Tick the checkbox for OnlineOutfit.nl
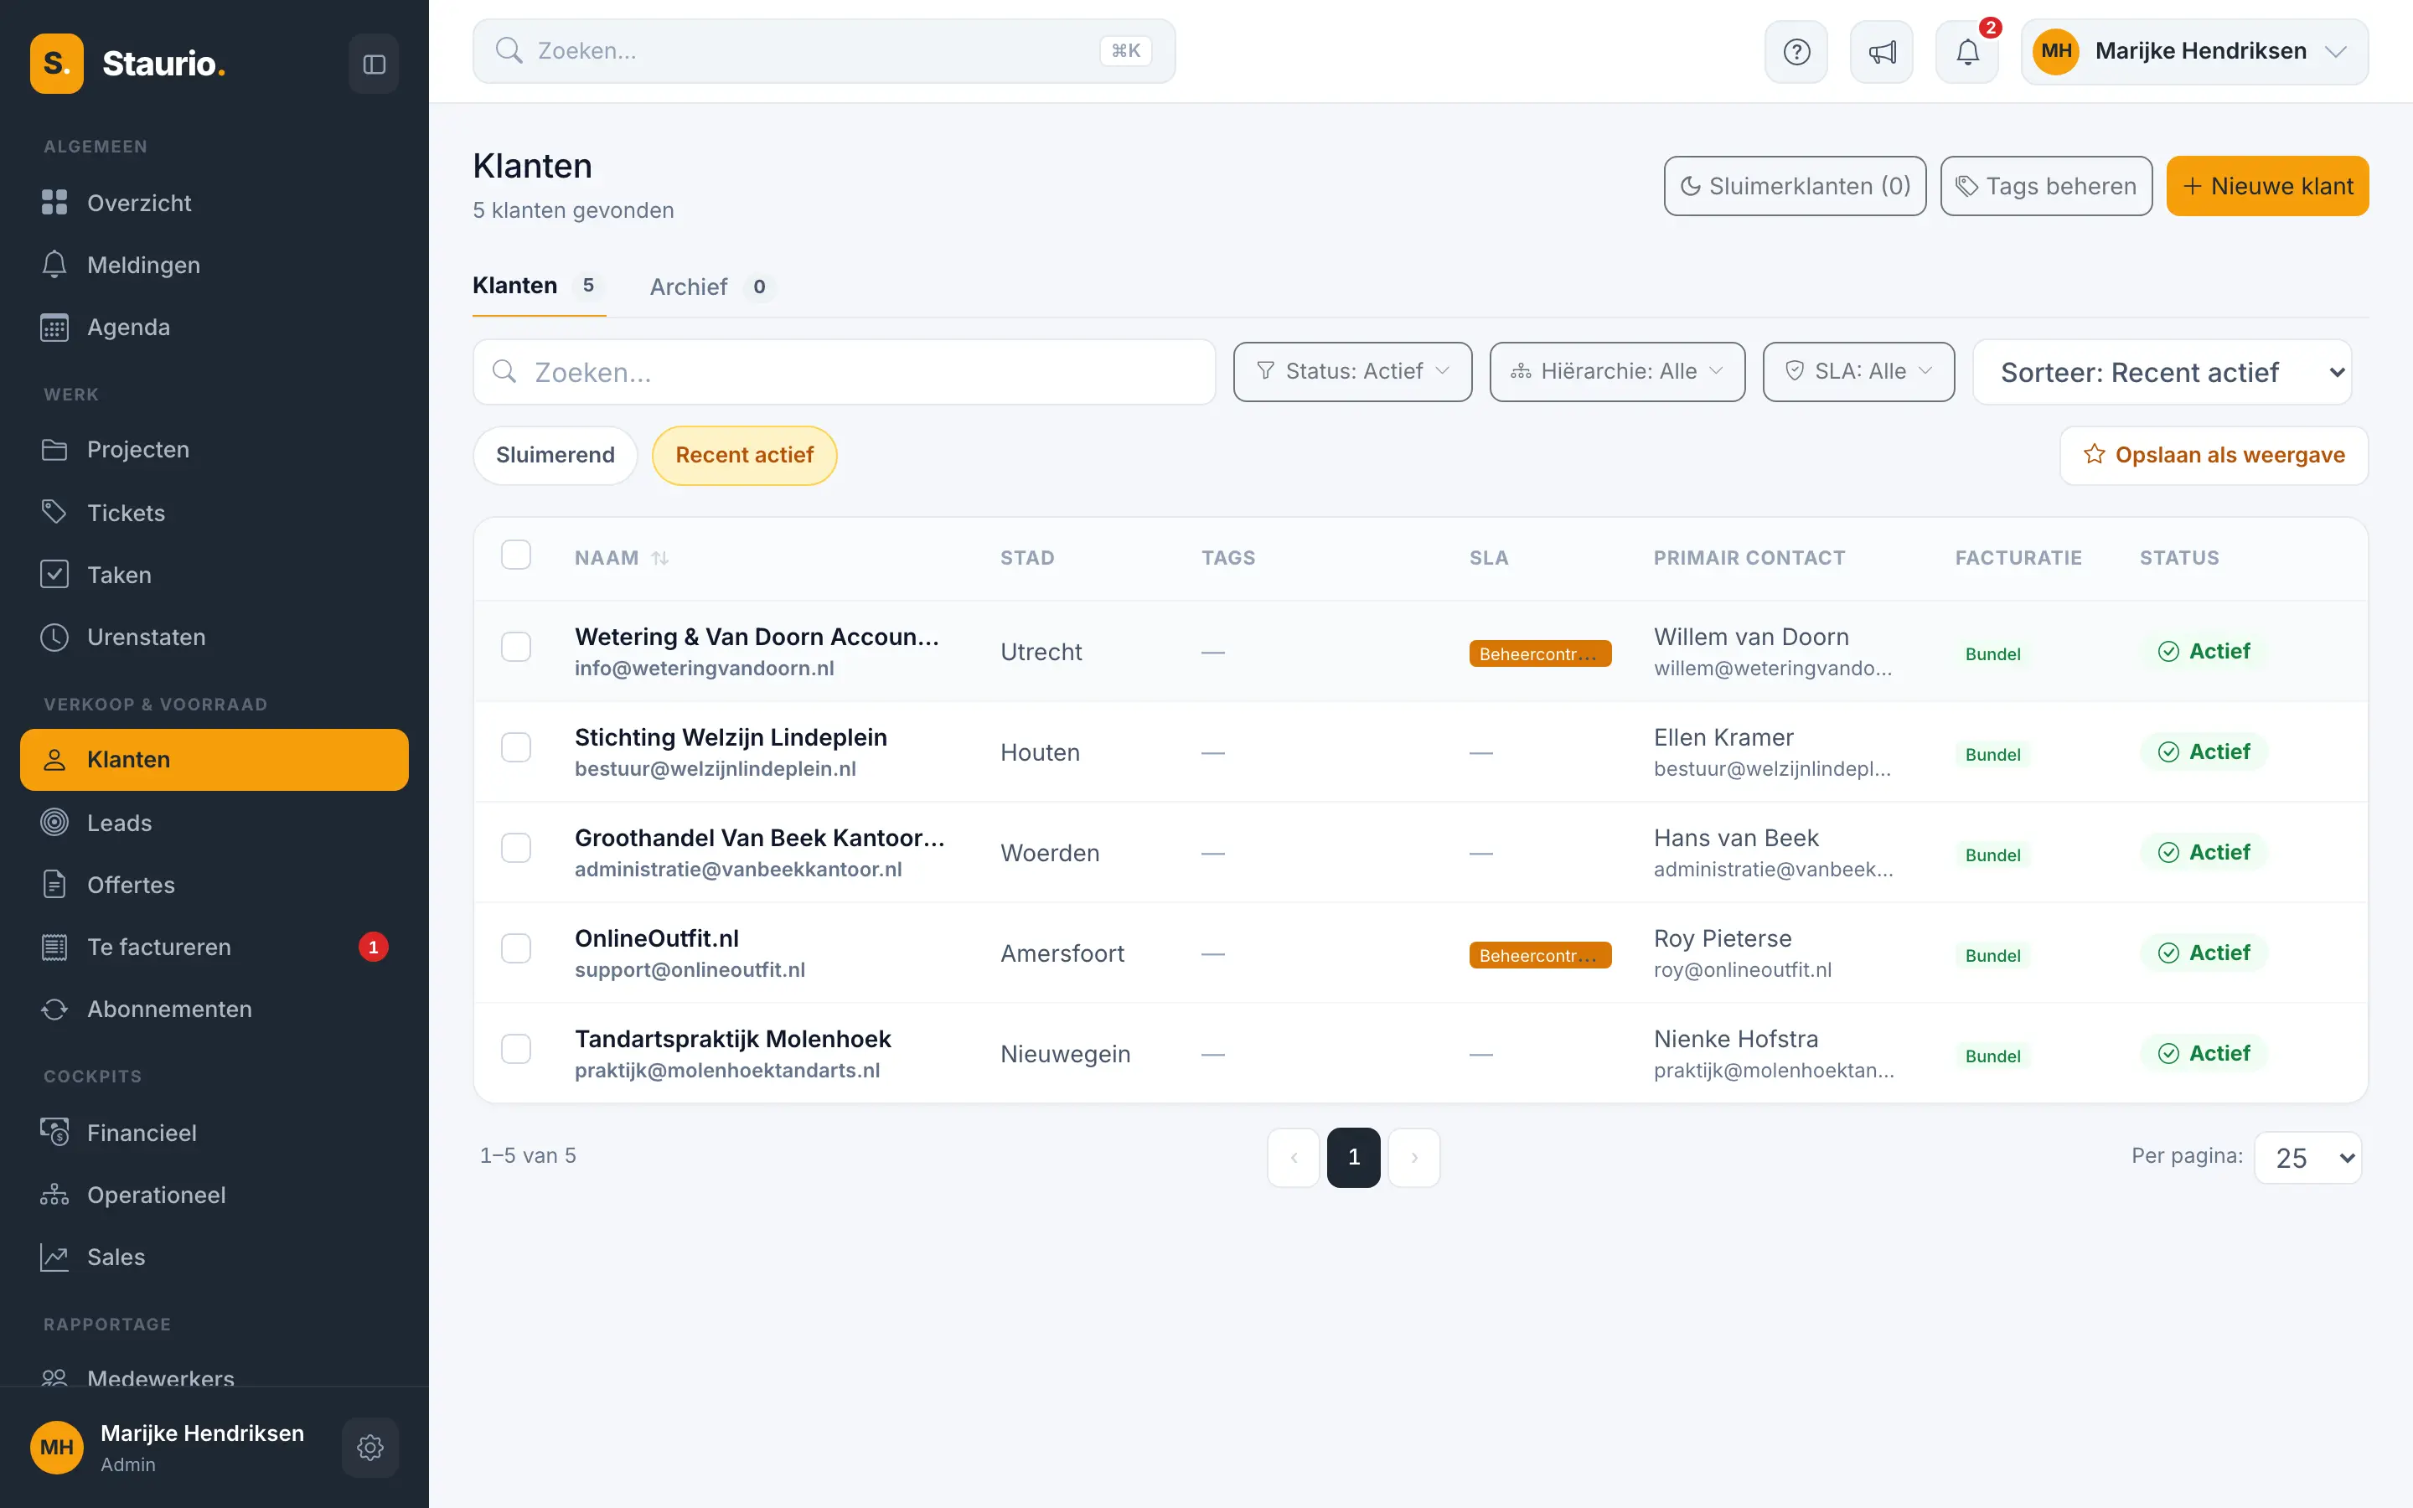2413x1508 pixels. 515,948
